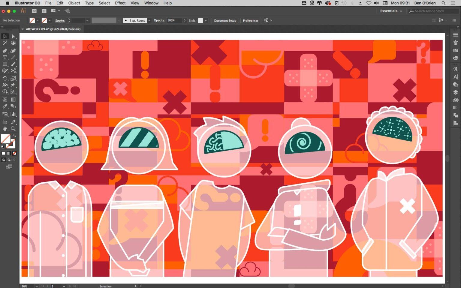Choose the Type tool

point(5,57)
